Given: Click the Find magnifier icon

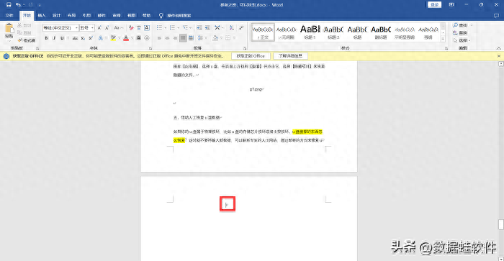Looking at the screenshot, I should 455,25.
